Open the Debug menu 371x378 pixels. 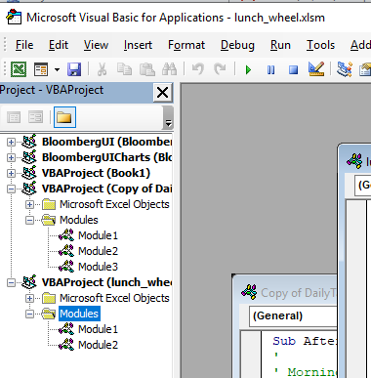237,45
